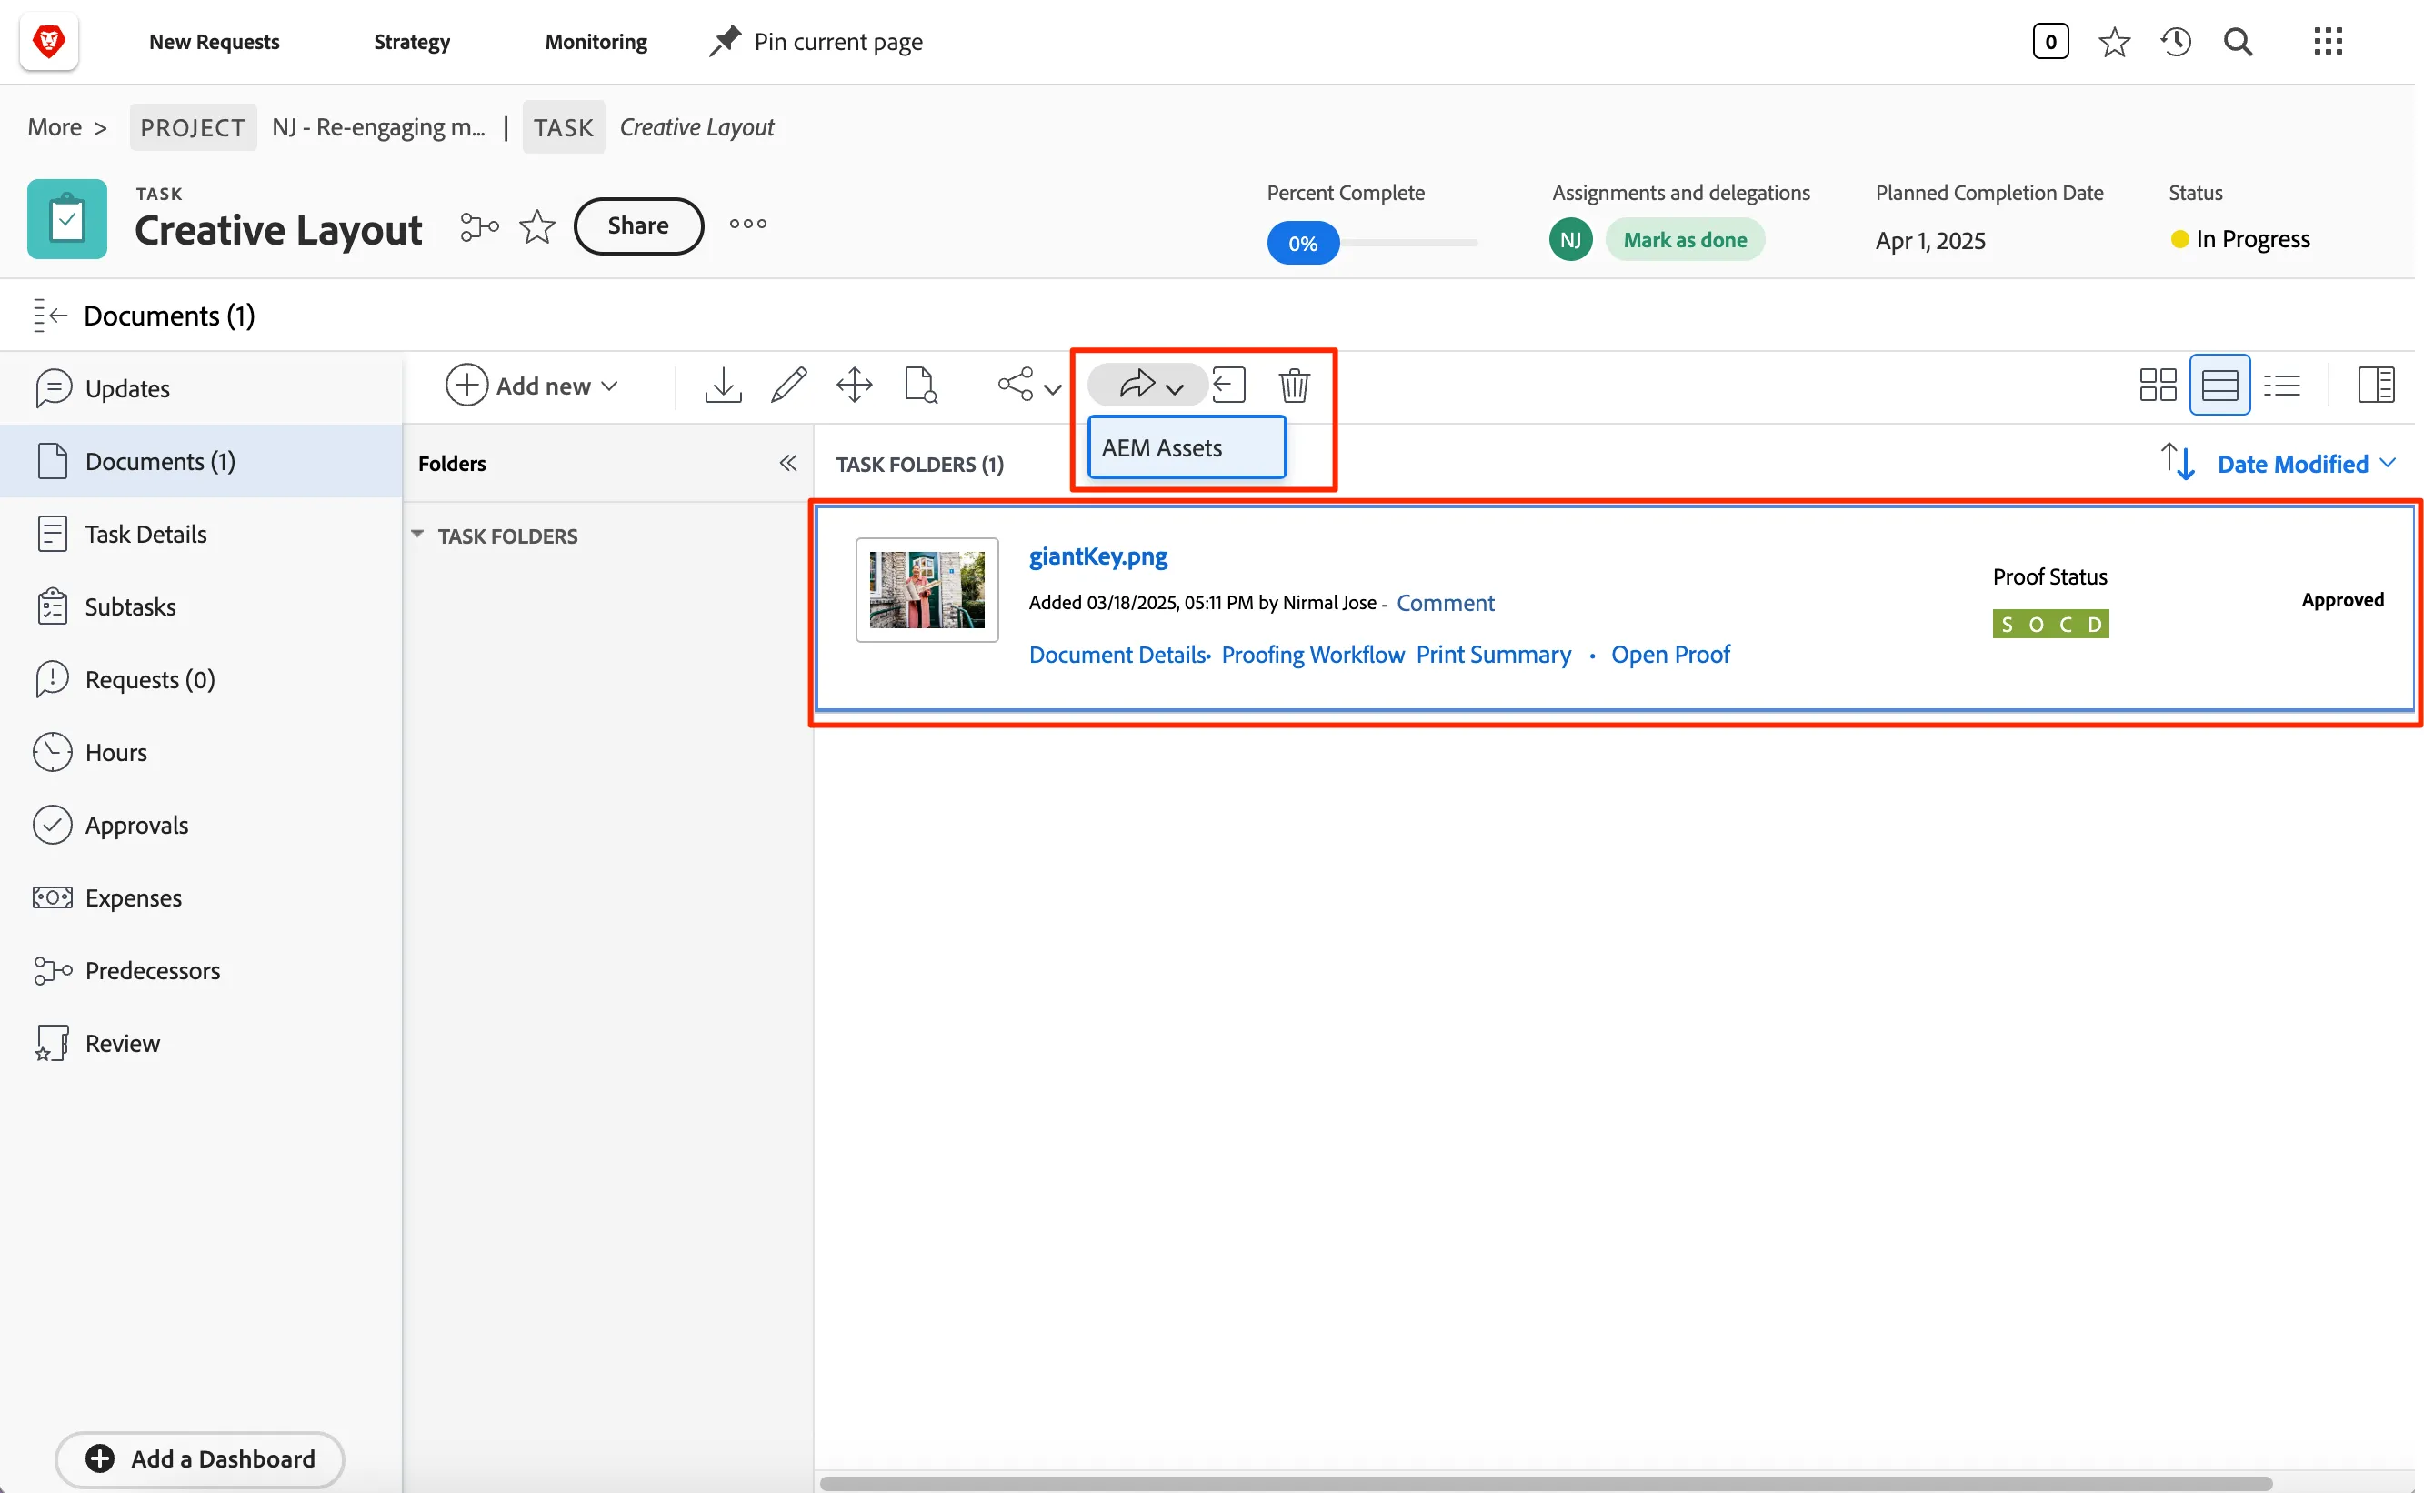
Task: Collapse the TASK FOLDERS tree
Action: click(417, 536)
